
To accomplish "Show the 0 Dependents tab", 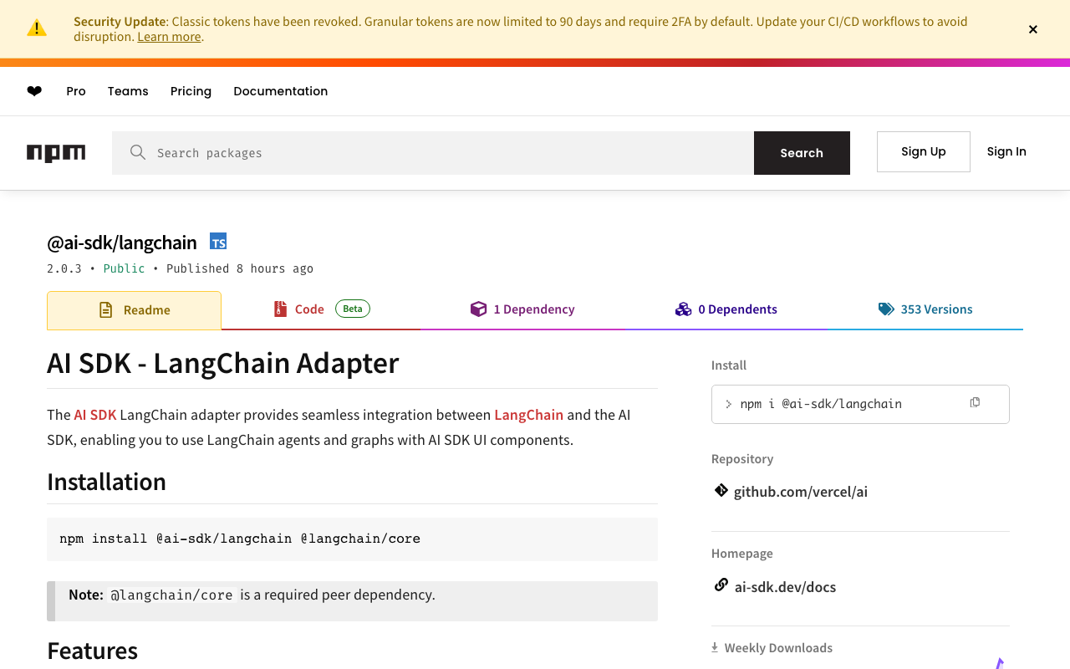I will [x=726, y=309].
